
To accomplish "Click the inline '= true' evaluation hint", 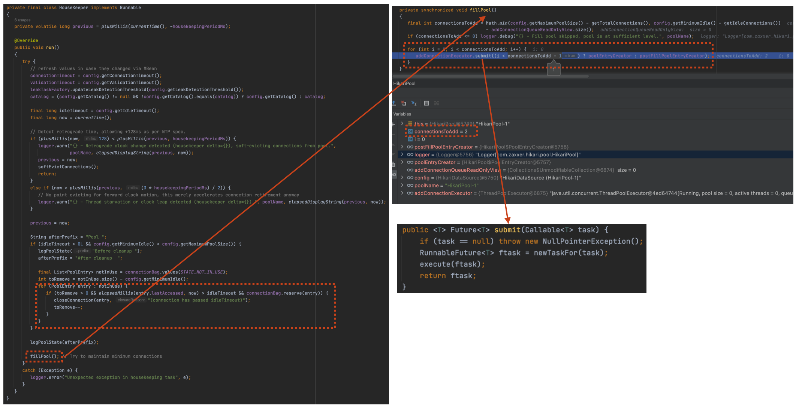I will pos(570,56).
